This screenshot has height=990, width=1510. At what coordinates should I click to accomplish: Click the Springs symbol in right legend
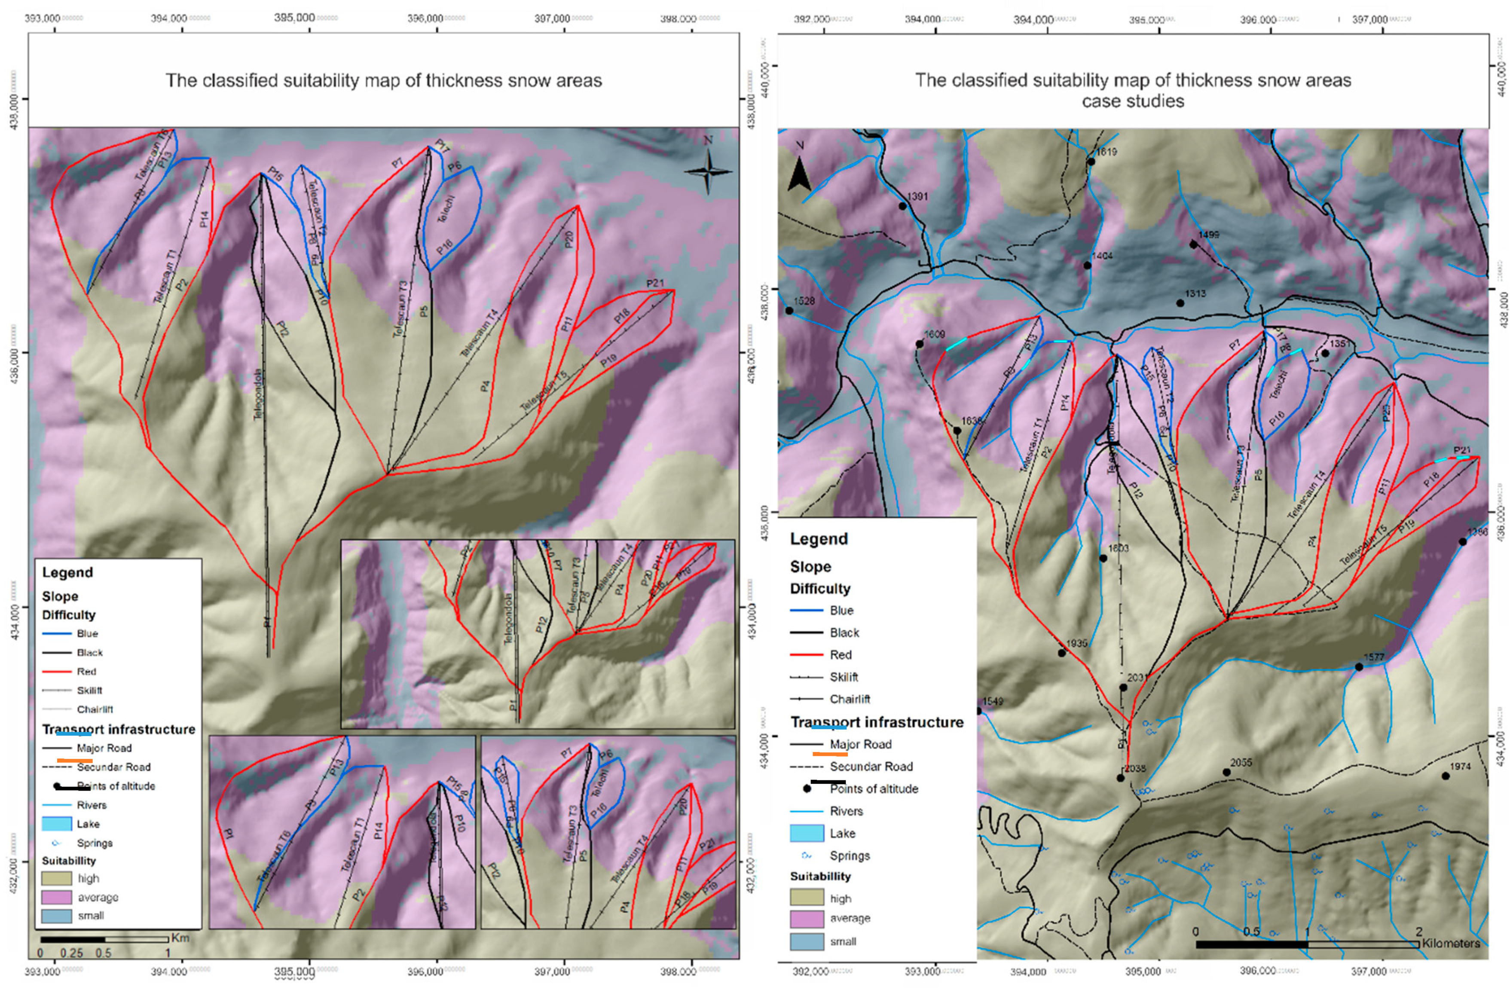point(807,856)
